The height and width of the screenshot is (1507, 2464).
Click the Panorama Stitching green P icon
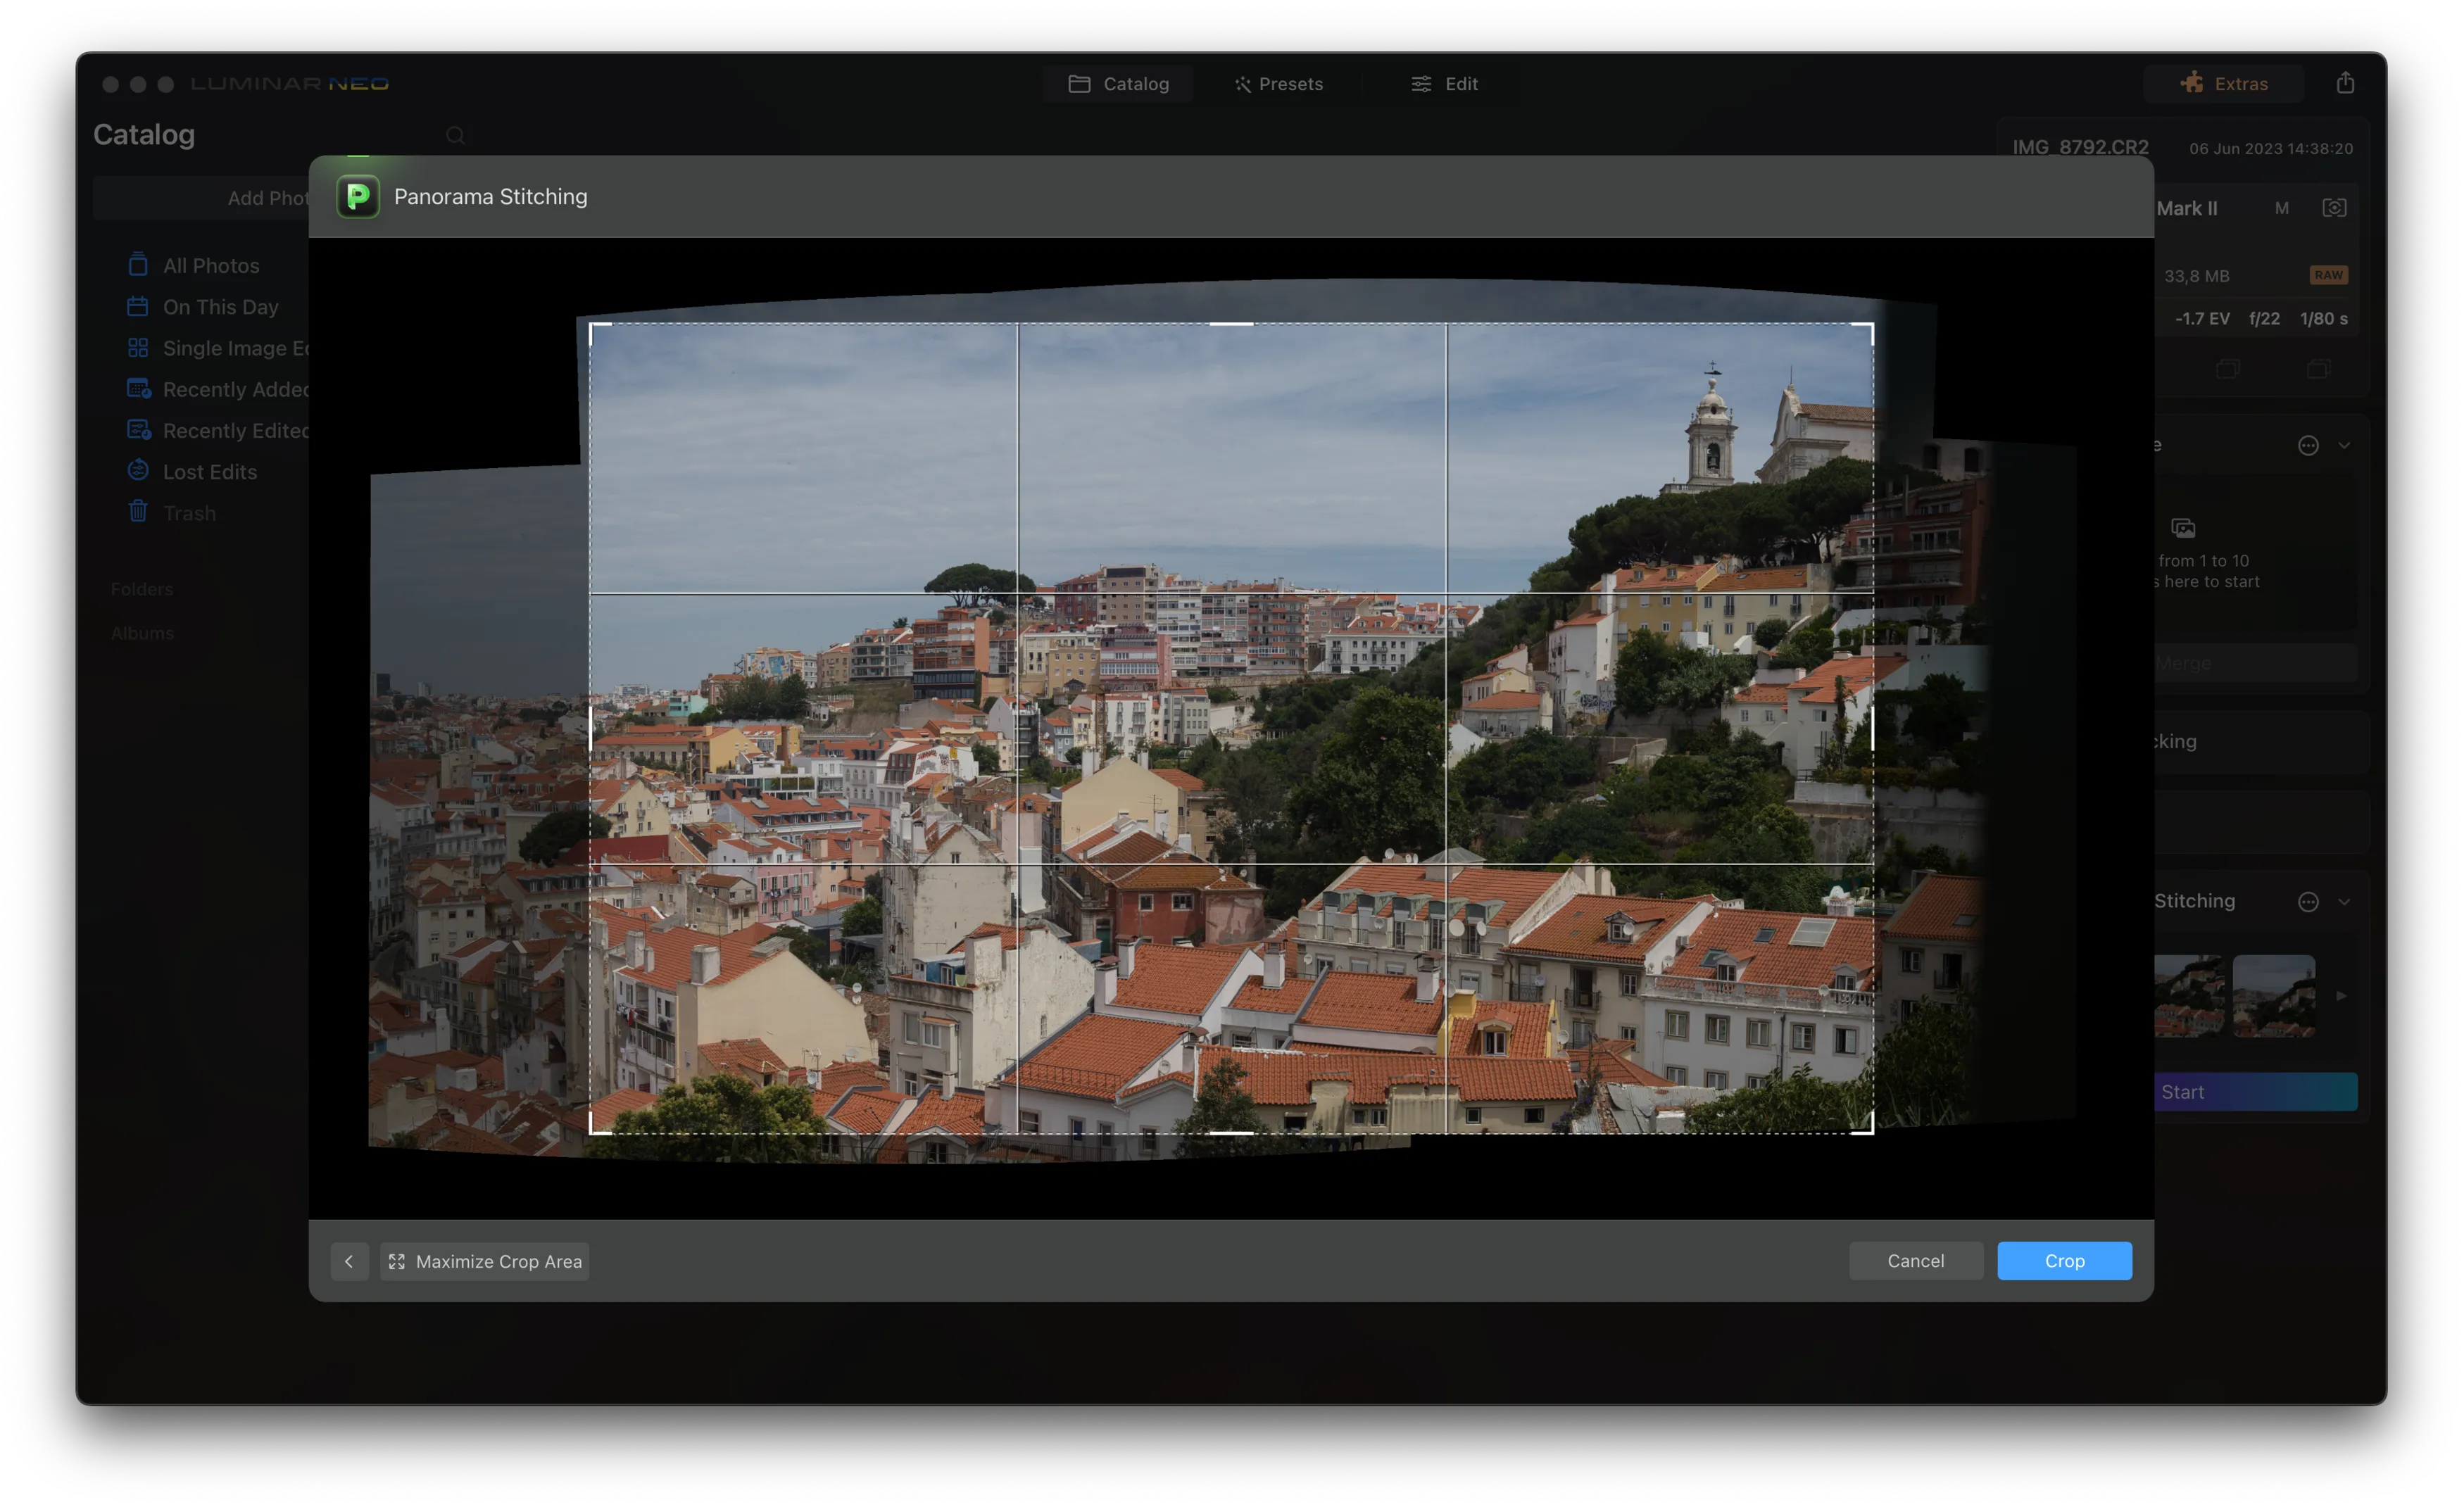(357, 196)
